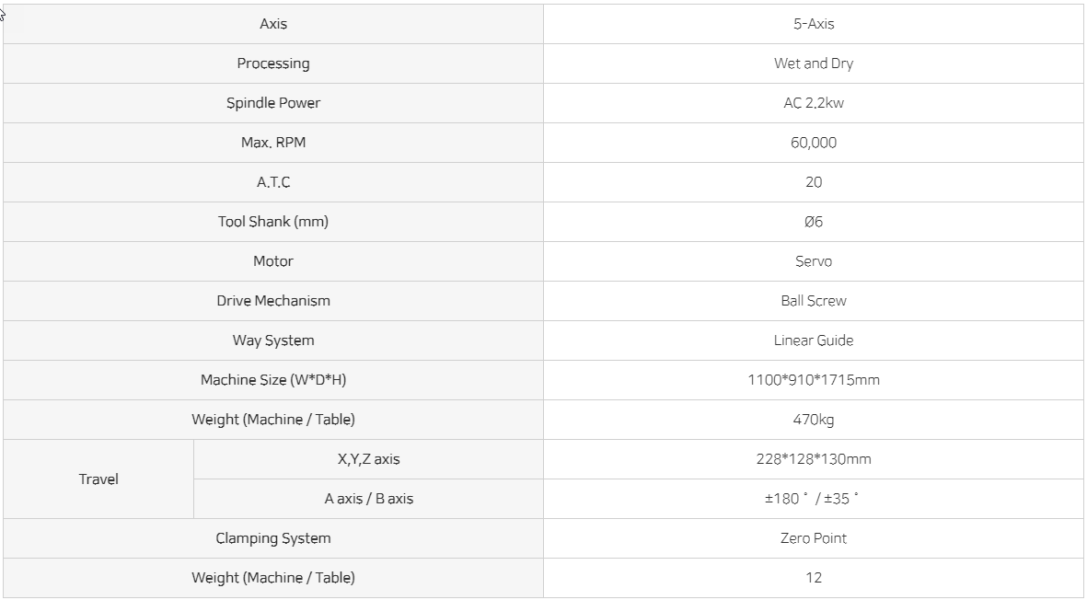The width and height of the screenshot is (1087, 600).
Task: Select the "Travel" merged header cell
Action: click(98, 479)
